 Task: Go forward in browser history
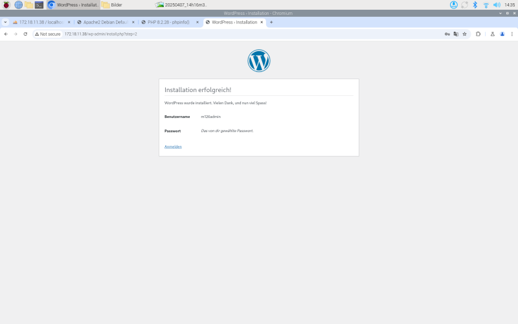(x=16, y=34)
